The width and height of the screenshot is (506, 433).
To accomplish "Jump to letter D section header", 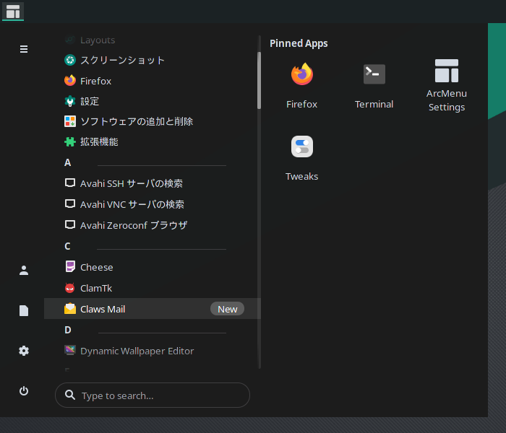I will tap(68, 330).
